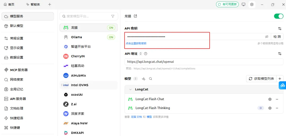Collapse the LongCat model group

click(130, 90)
